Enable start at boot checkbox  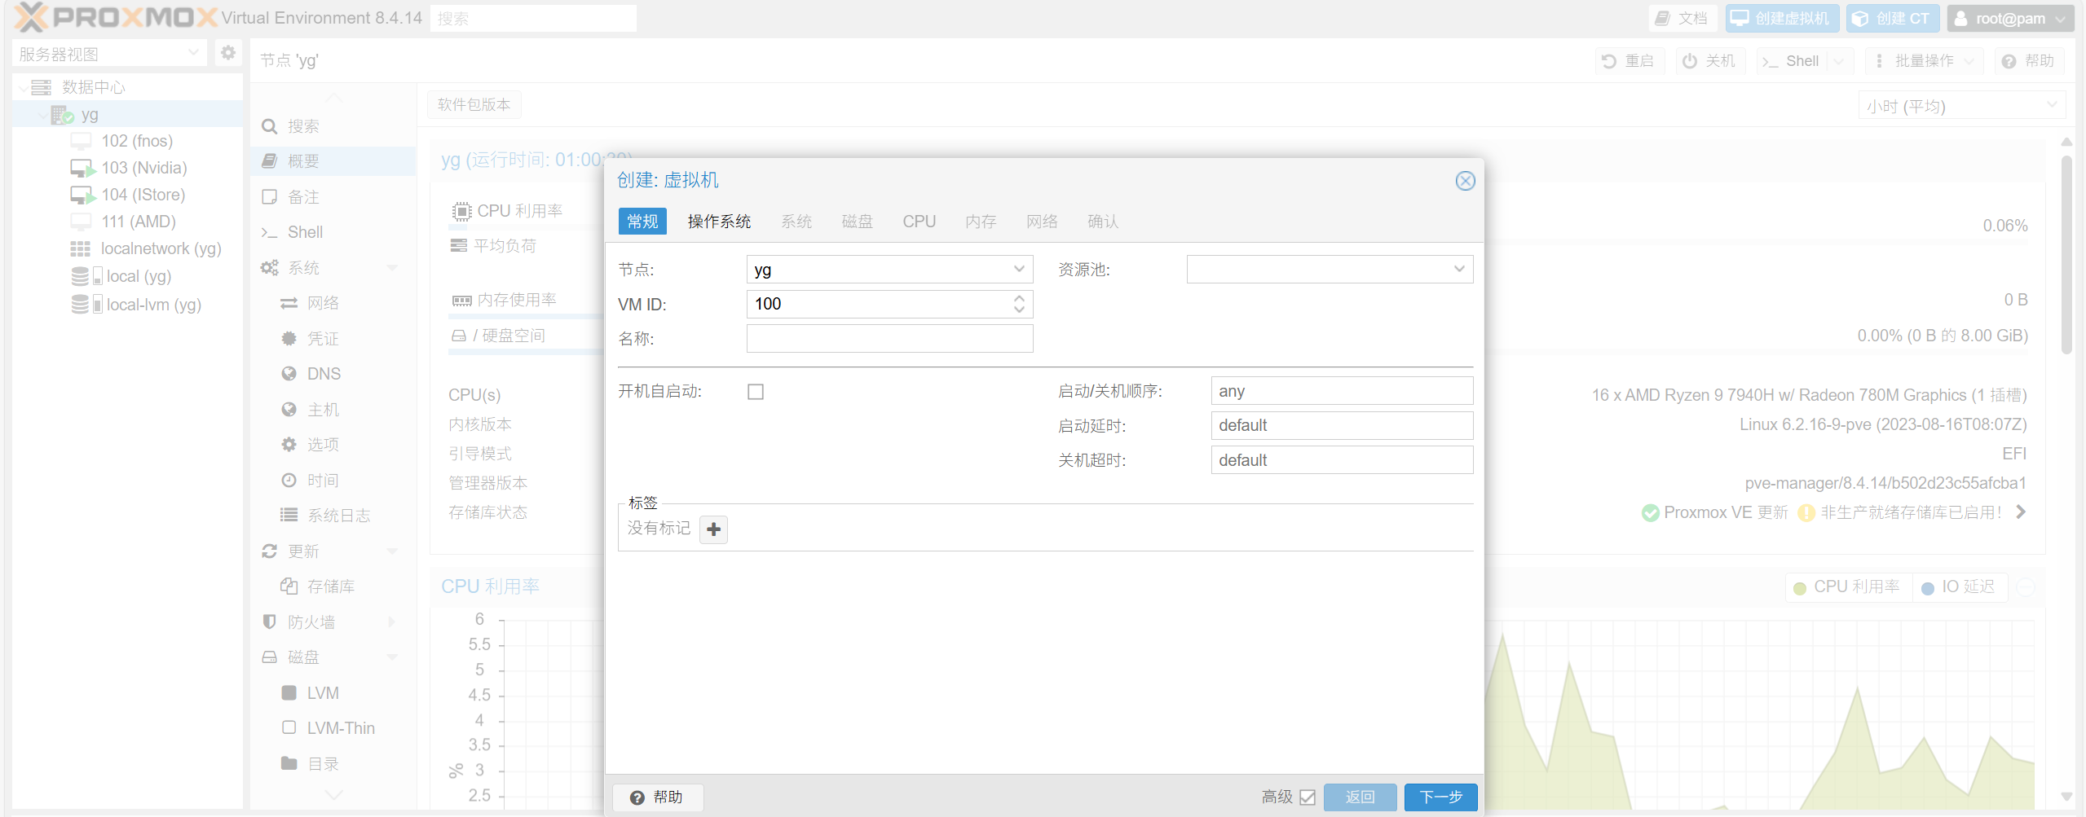click(x=756, y=392)
